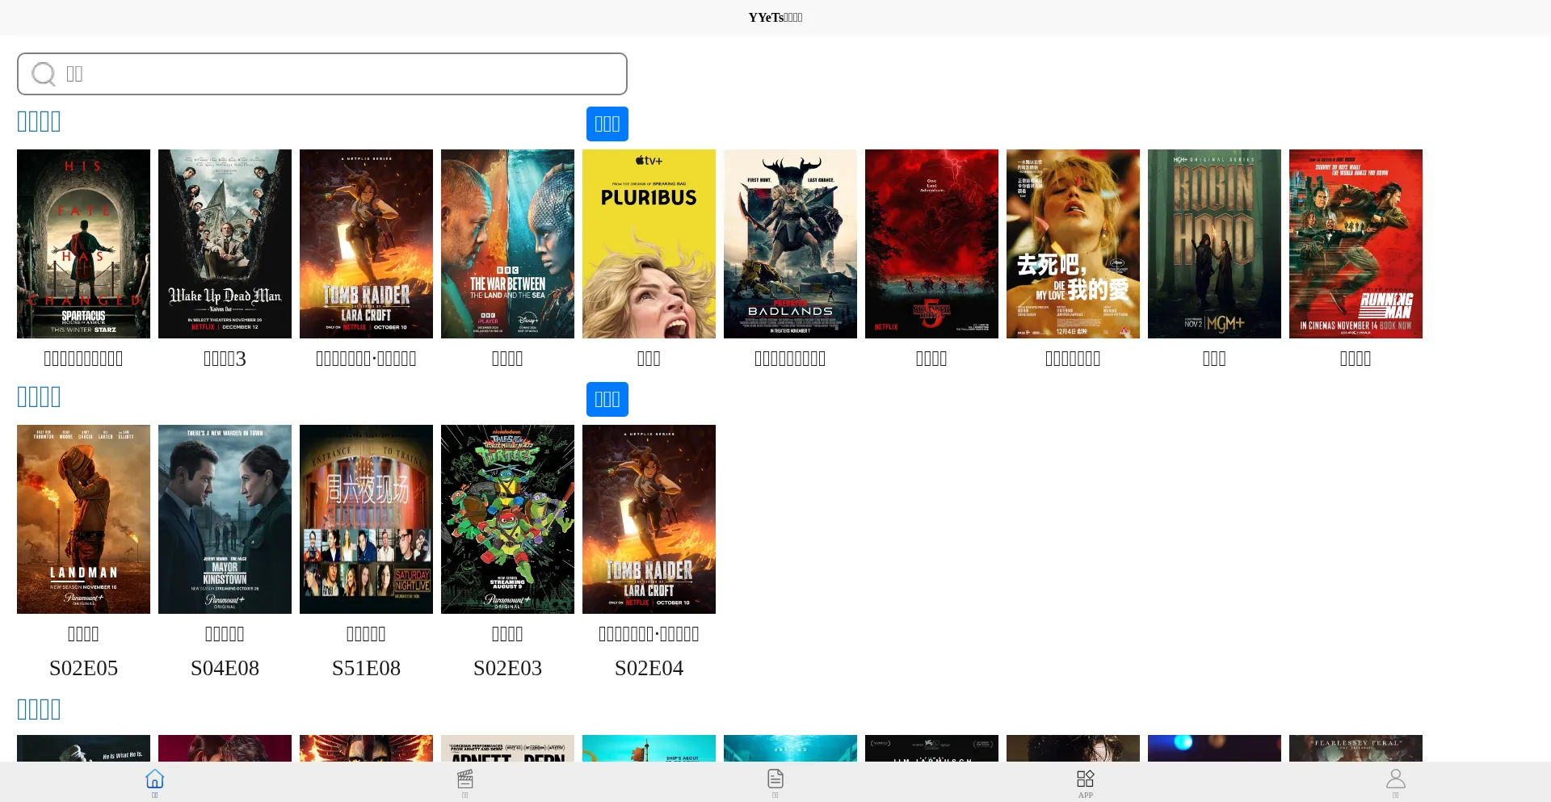The image size is (1551, 802).
Task: Click the home icon in bottom navigation
Action: pos(154,779)
